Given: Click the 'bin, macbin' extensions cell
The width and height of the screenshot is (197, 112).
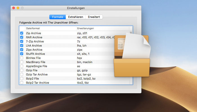Looking at the screenshot, I should coord(85,62).
